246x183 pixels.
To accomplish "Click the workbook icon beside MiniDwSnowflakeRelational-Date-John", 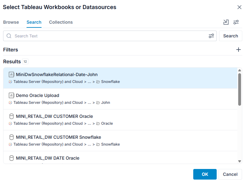I will coord(12,75).
